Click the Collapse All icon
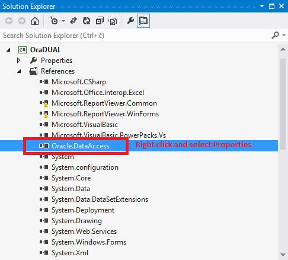Screen dimensions: 288x260 tap(100, 21)
